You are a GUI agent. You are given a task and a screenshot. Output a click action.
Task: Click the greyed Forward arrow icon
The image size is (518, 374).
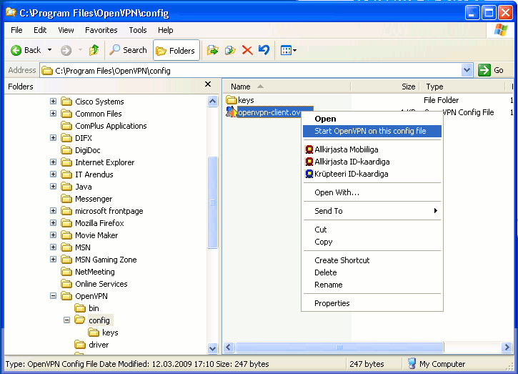click(x=66, y=50)
